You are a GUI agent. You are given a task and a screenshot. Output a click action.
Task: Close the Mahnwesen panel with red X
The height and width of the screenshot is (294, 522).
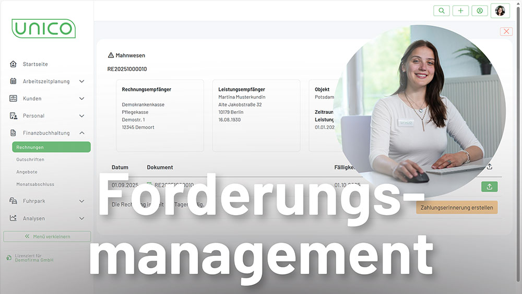[506, 31]
